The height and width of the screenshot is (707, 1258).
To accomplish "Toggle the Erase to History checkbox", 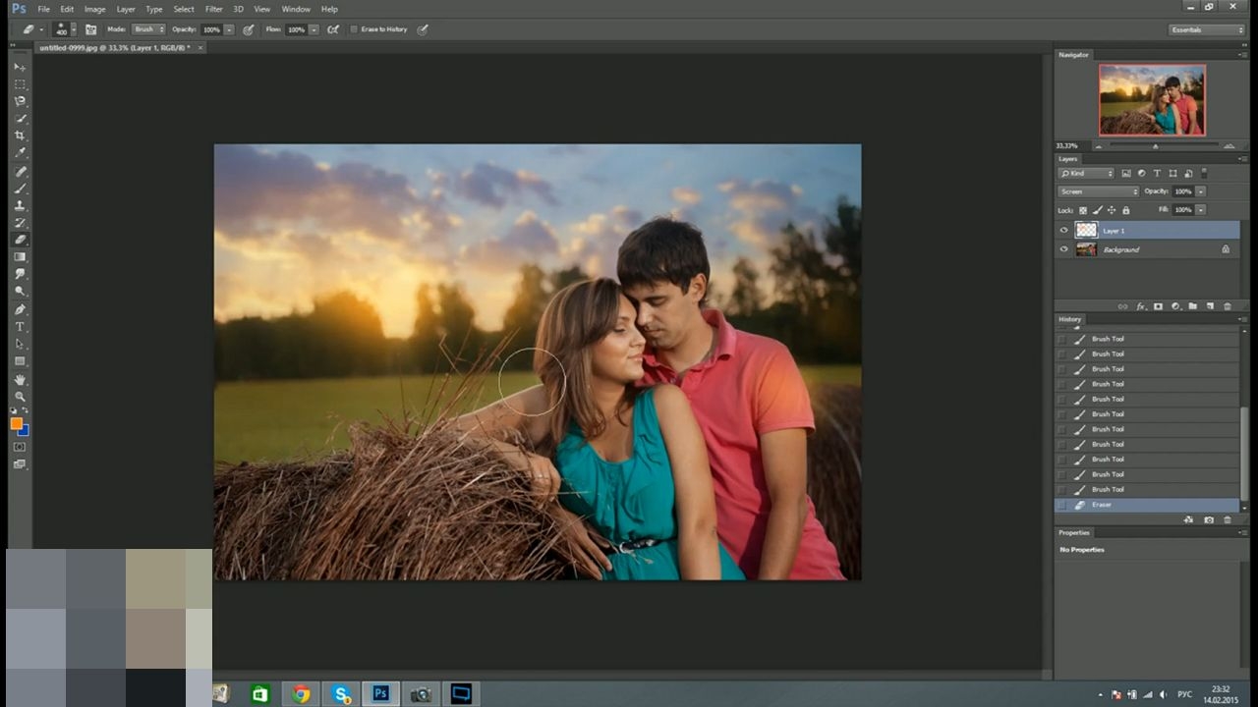I will pyautogui.click(x=354, y=29).
